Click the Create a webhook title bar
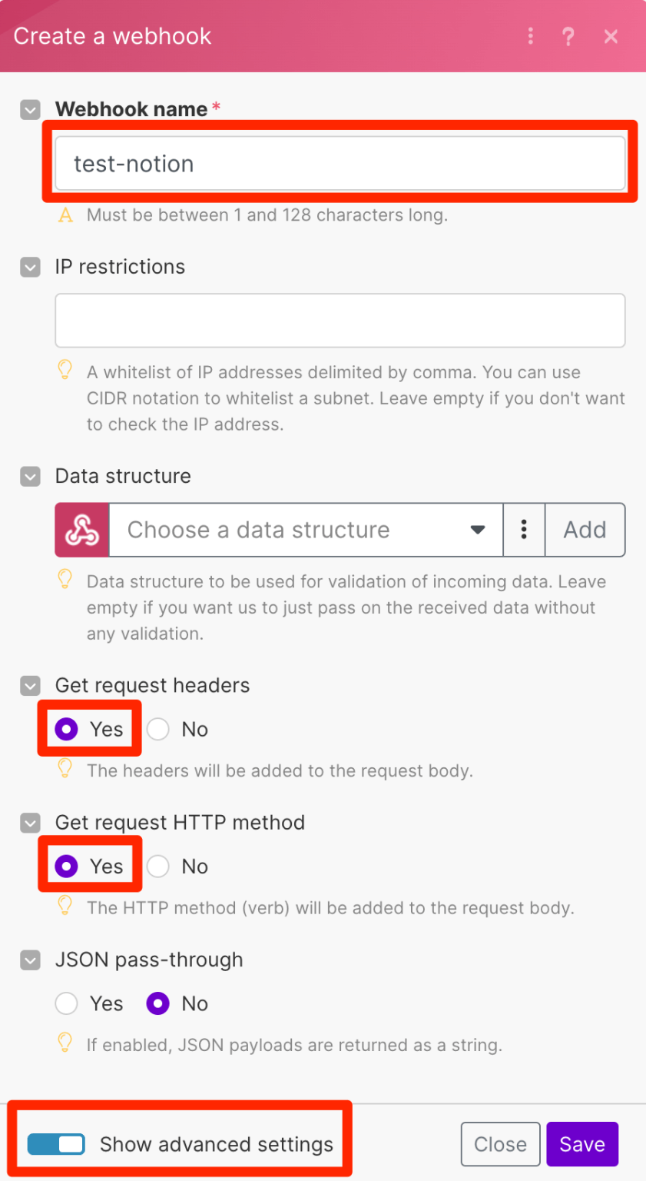The width and height of the screenshot is (646, 1181). tap(112, 35)
